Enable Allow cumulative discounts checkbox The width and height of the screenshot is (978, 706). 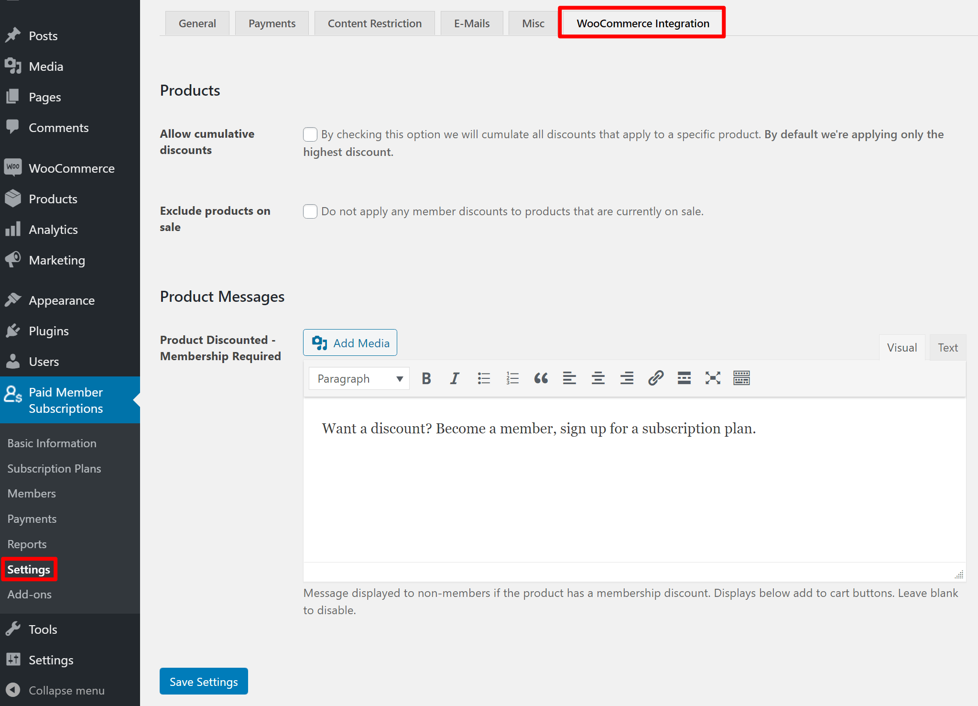point(310,134)
